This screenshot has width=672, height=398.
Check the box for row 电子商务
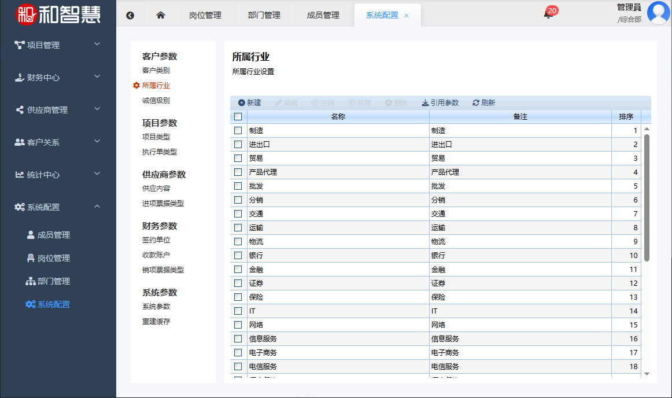click(238, 352)
